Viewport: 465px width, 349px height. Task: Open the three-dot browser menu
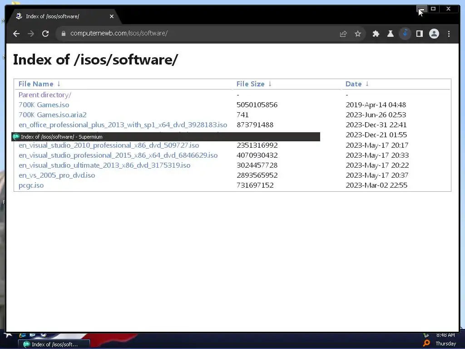449,34
